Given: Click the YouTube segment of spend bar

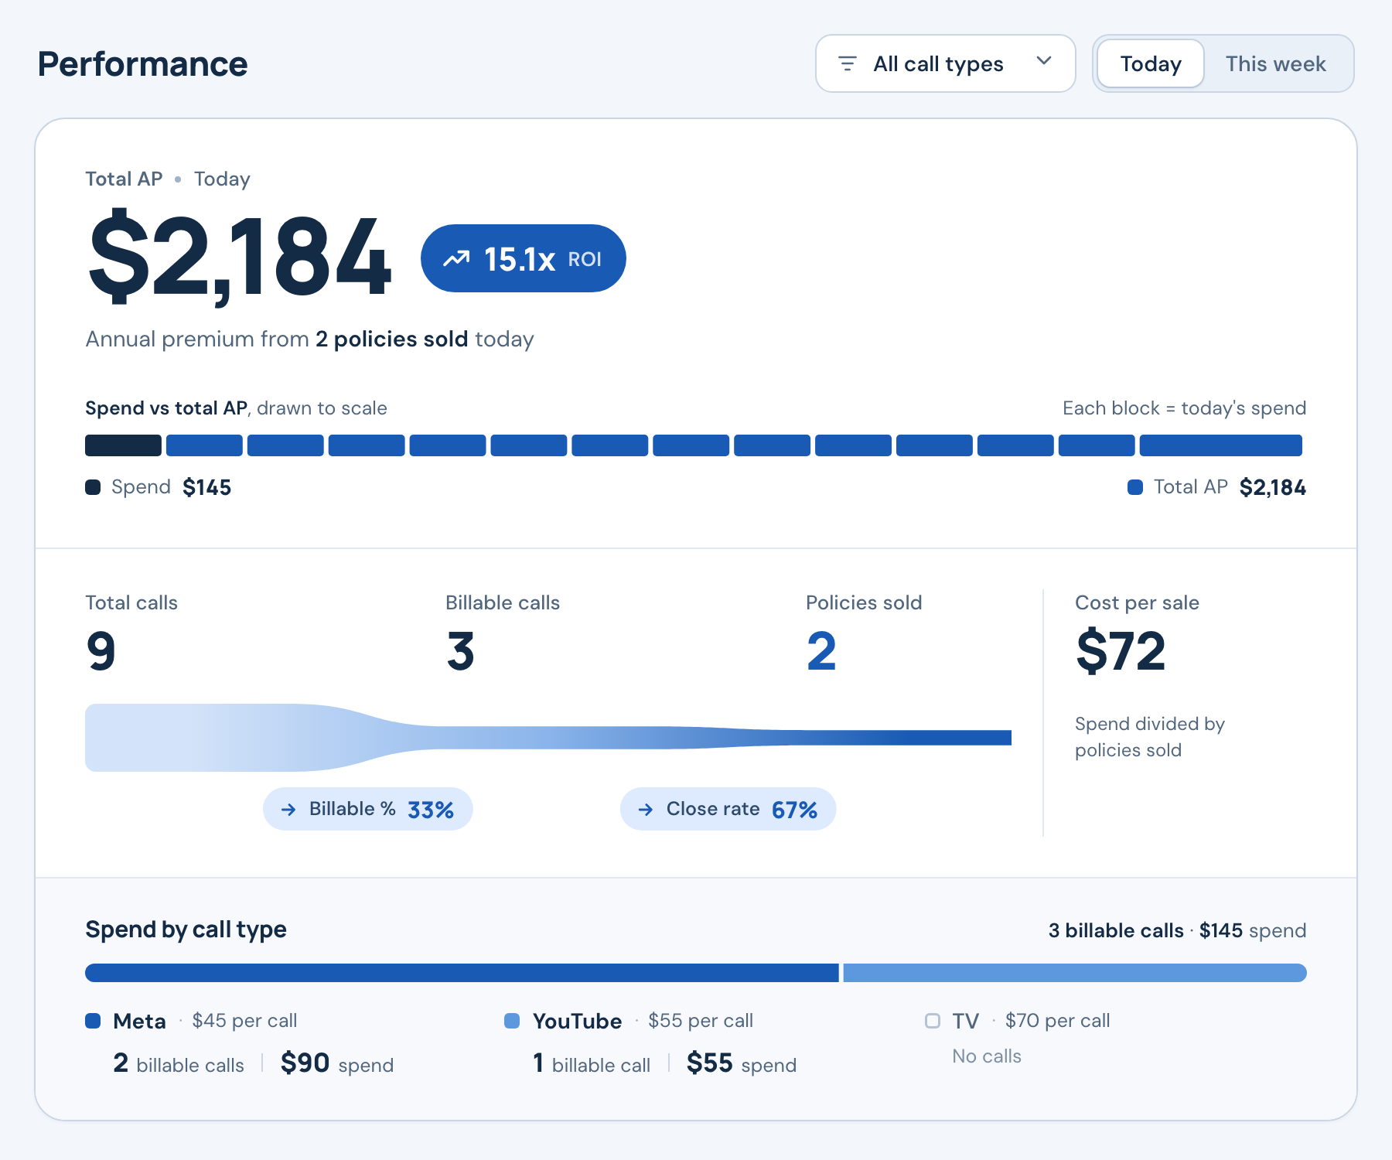Looking at the screenshot, I should click(1075, 973).
